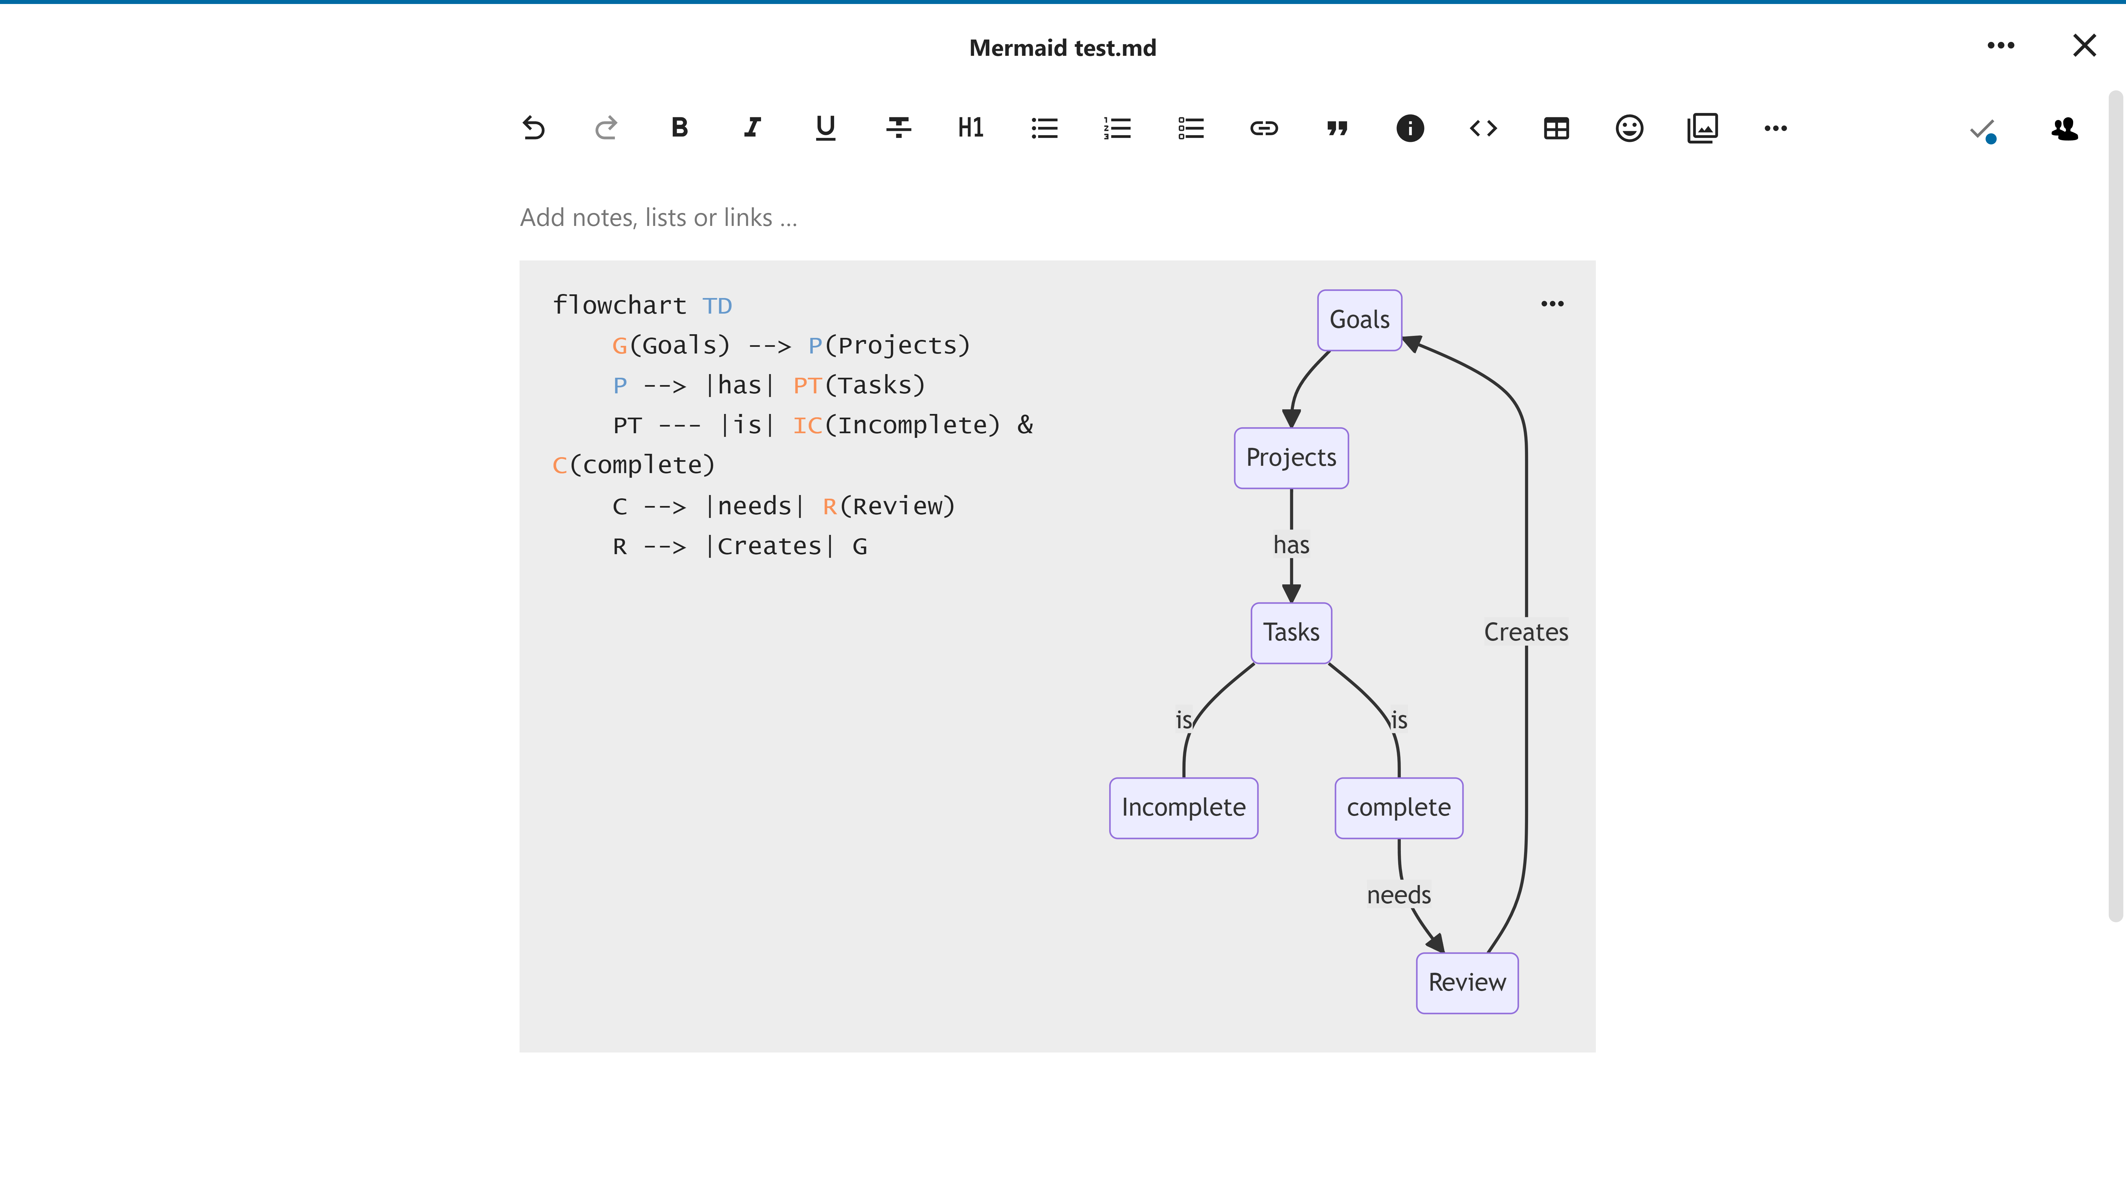Viewport: 2126px width, 1196px height.
Task: Insert a bulleted list
Action: (x=1044, y=128)
